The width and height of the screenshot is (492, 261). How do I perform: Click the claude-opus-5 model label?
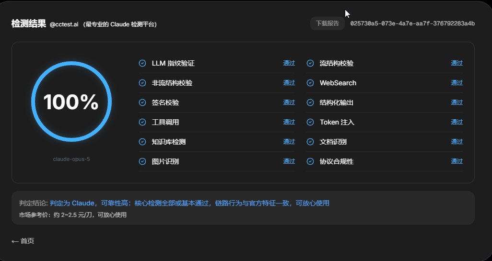point(71,159)
